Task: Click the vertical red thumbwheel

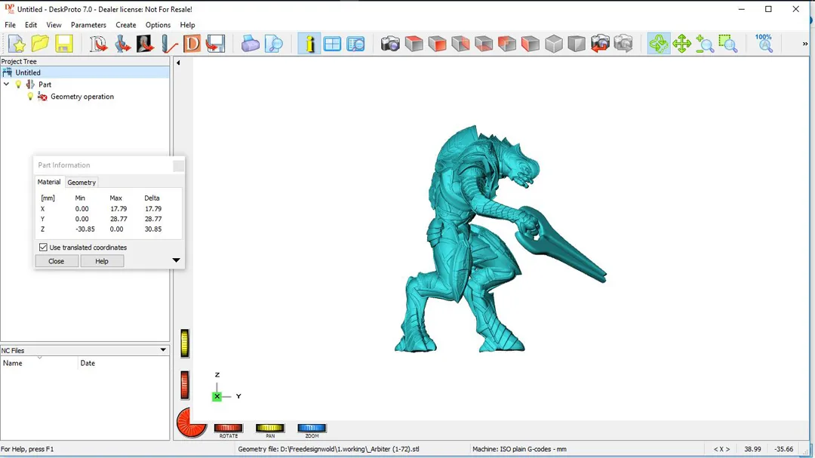Action: click(x=185, y=386)
